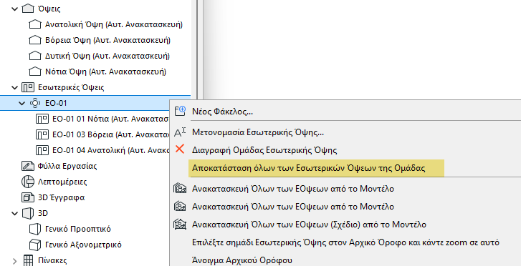Image resolution: width=521 pixels, height=266 pixels.
Task: Open Γενικό Αξονομετρικό 3D view
Action: click(x=83, y=245)
